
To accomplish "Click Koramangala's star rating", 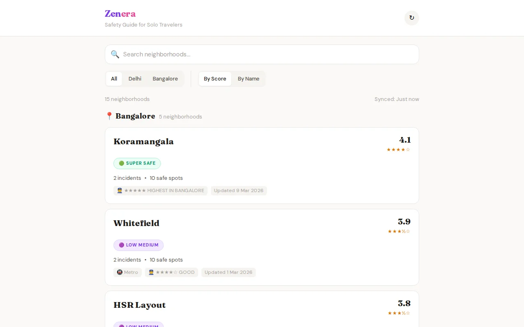I will (398, 150).
